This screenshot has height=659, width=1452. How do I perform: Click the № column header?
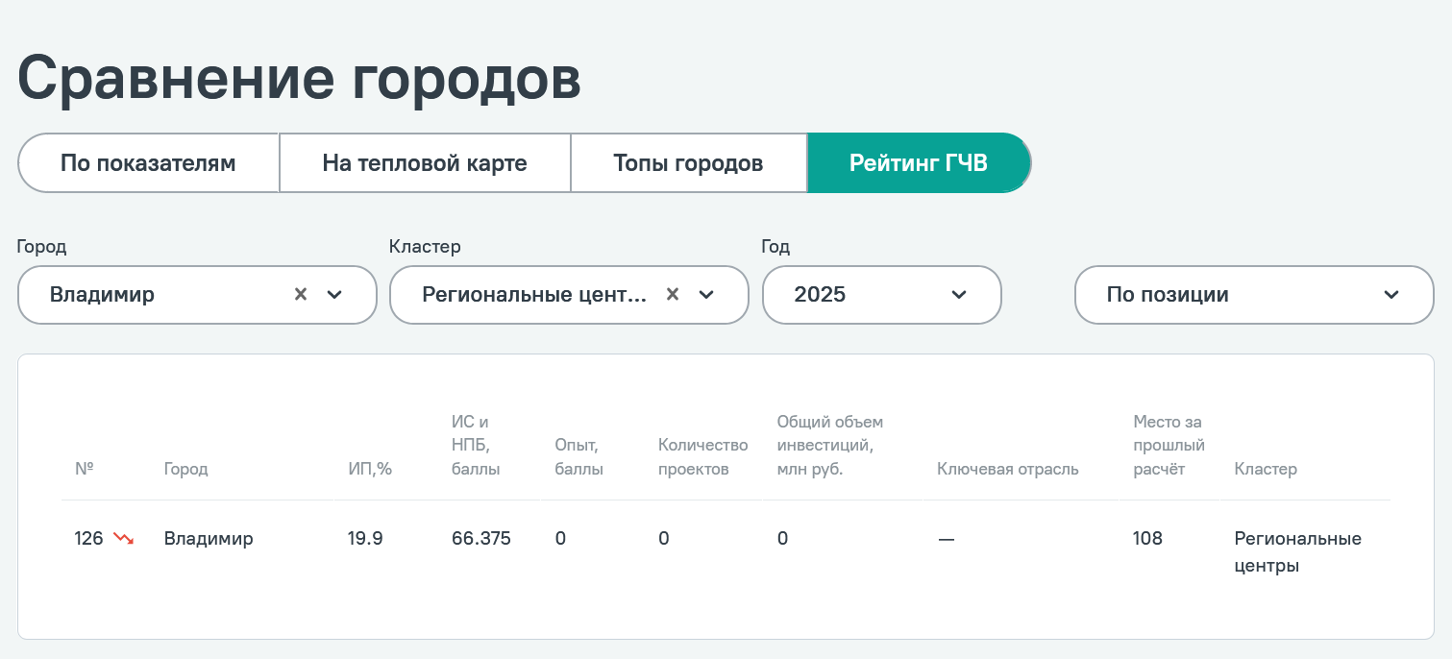(84, 469)
